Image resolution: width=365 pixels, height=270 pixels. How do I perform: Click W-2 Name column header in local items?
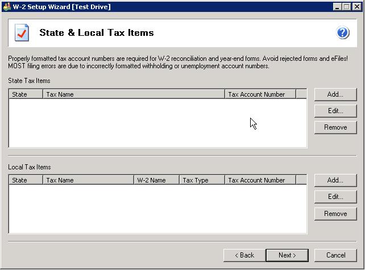click(x=156, y=180)
